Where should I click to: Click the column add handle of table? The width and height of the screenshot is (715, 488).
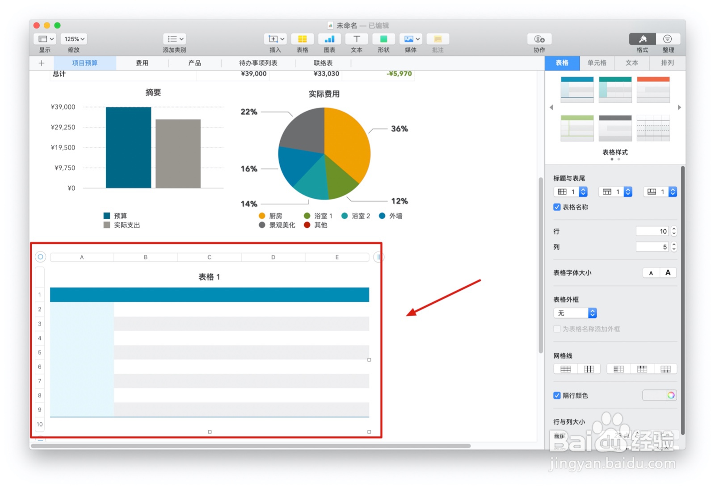coord(379,257)
